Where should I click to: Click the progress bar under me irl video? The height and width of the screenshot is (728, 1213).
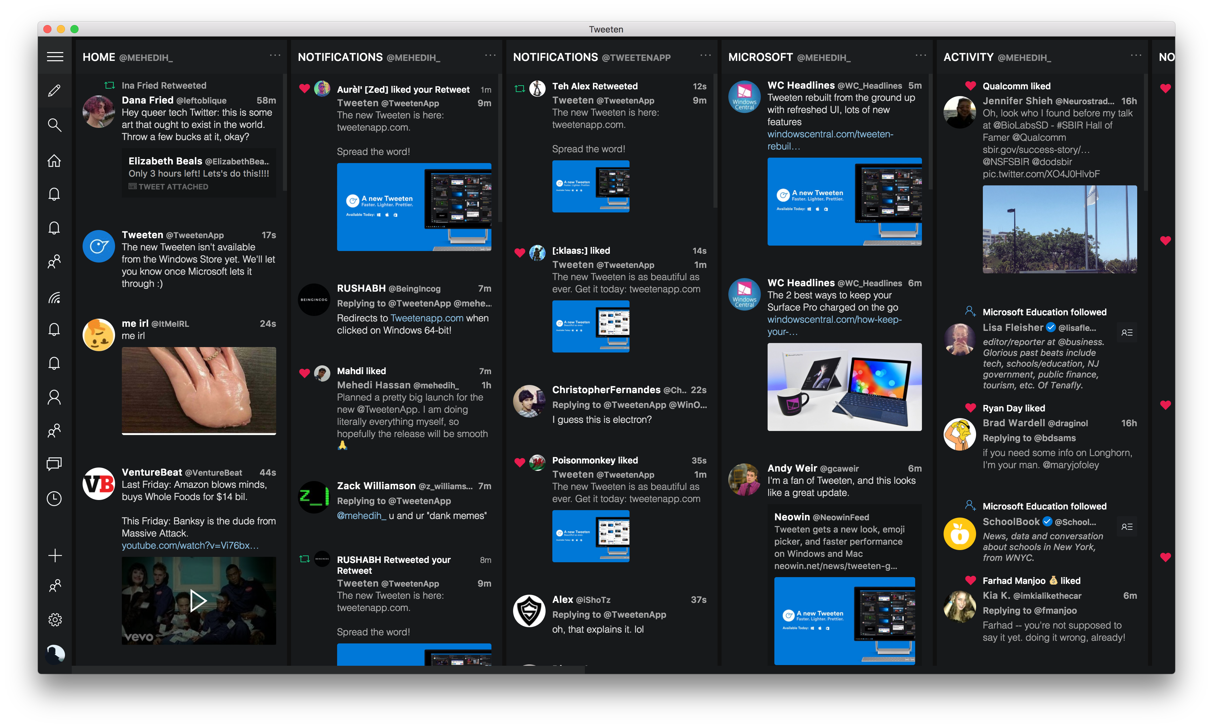[x=199, y=434]
